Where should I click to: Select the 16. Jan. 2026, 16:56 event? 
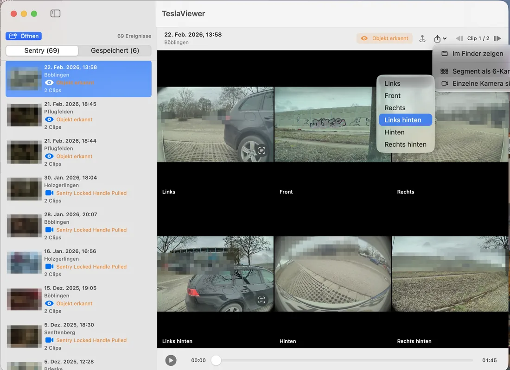click(x=78, y=263)
